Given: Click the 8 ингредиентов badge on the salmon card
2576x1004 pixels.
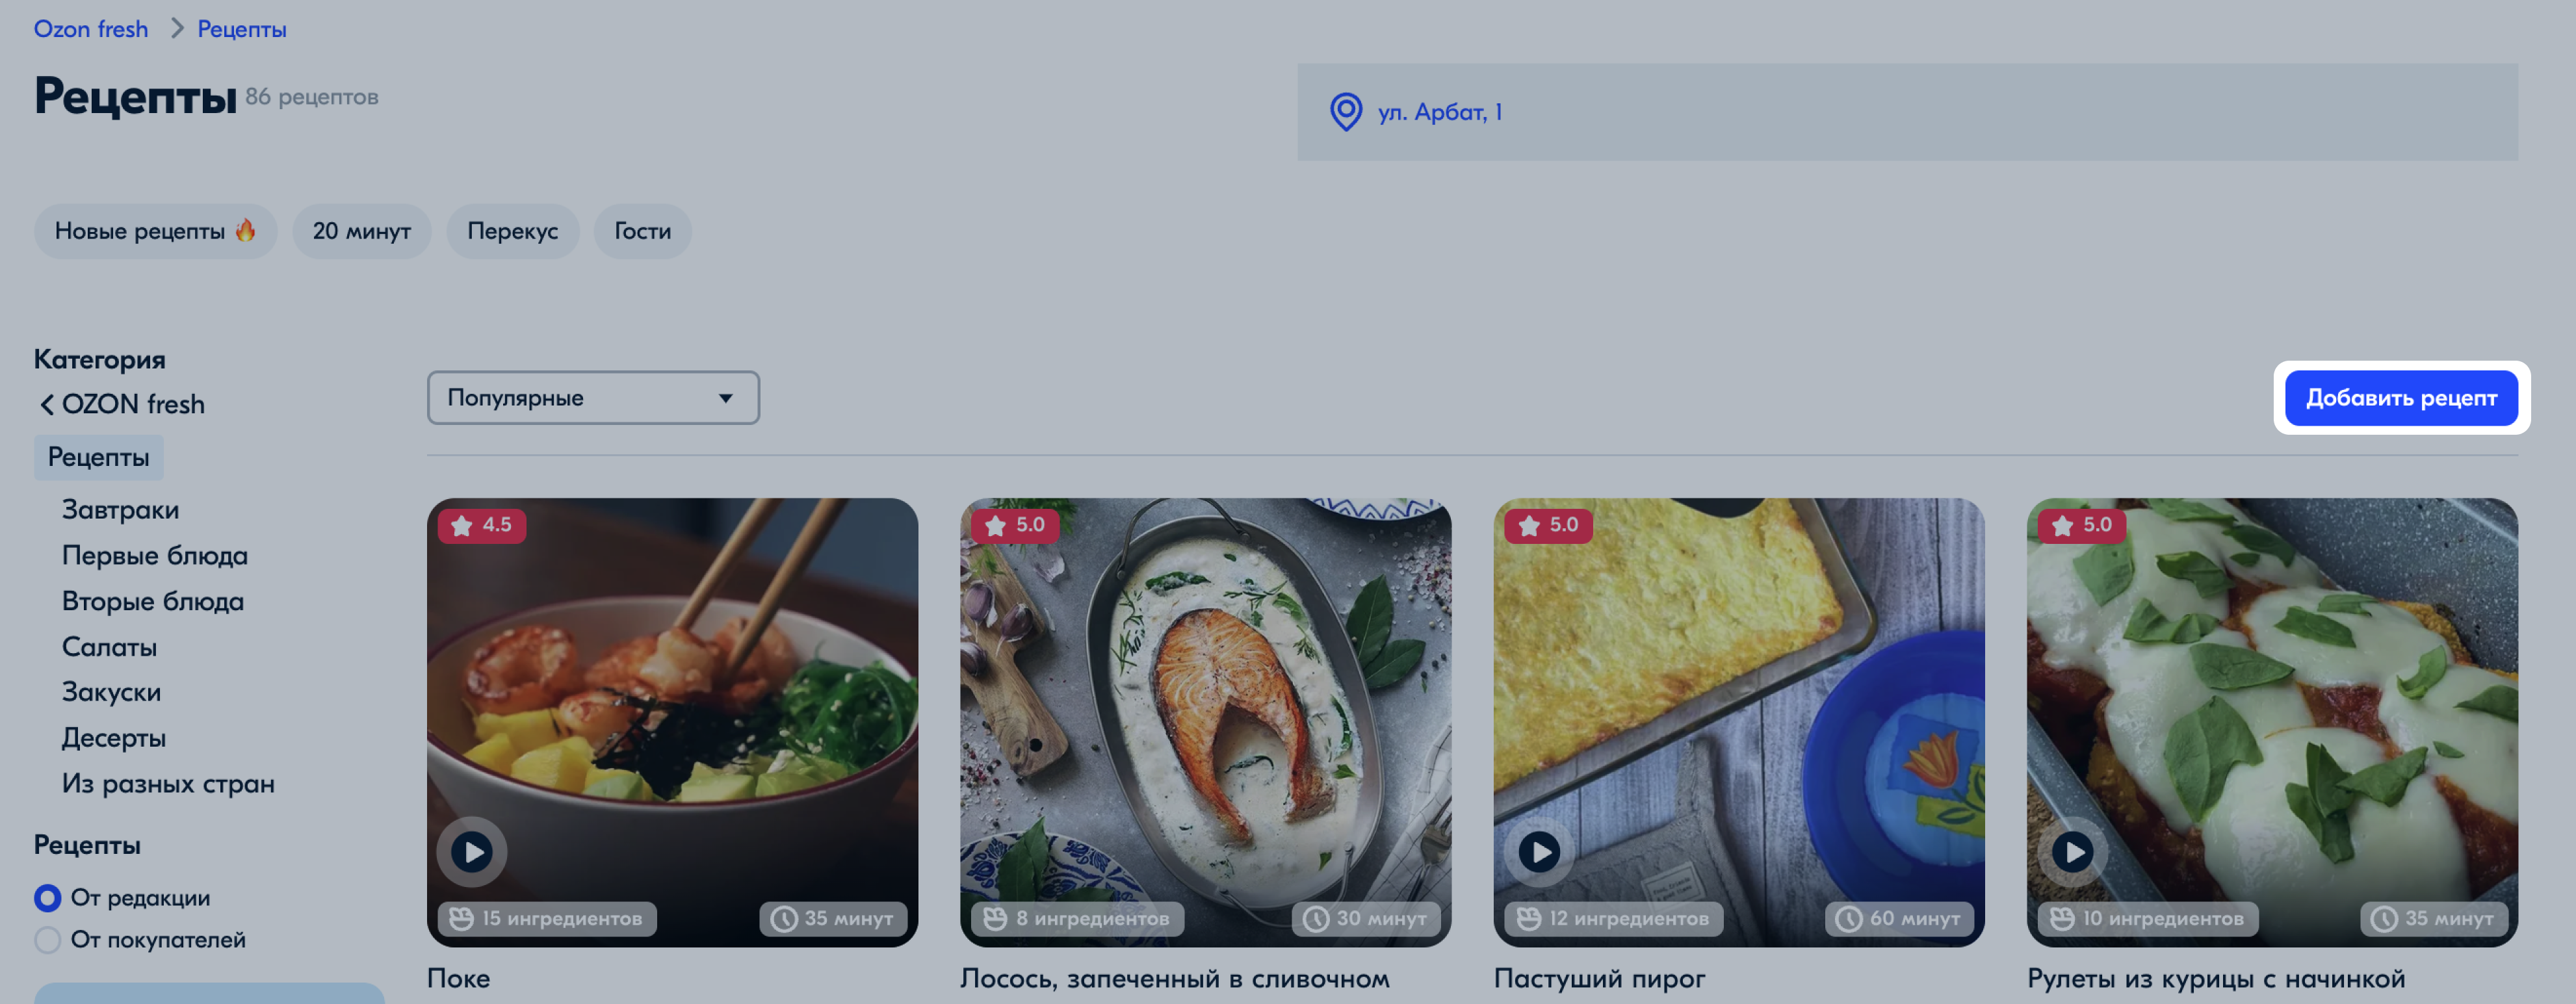Looking at the screenshot, I should [1077, 918].
